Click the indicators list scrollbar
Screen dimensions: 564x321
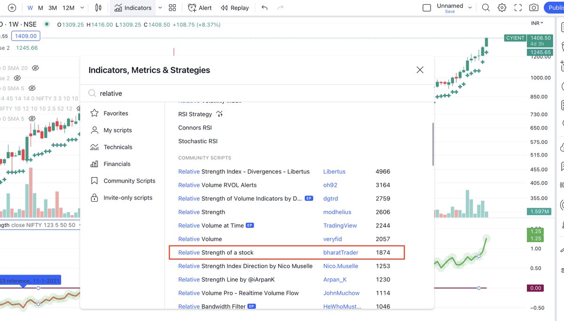point(432,144)
